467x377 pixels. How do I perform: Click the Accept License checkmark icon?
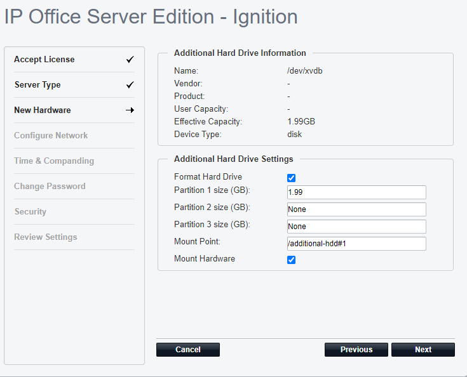(130, 60)
